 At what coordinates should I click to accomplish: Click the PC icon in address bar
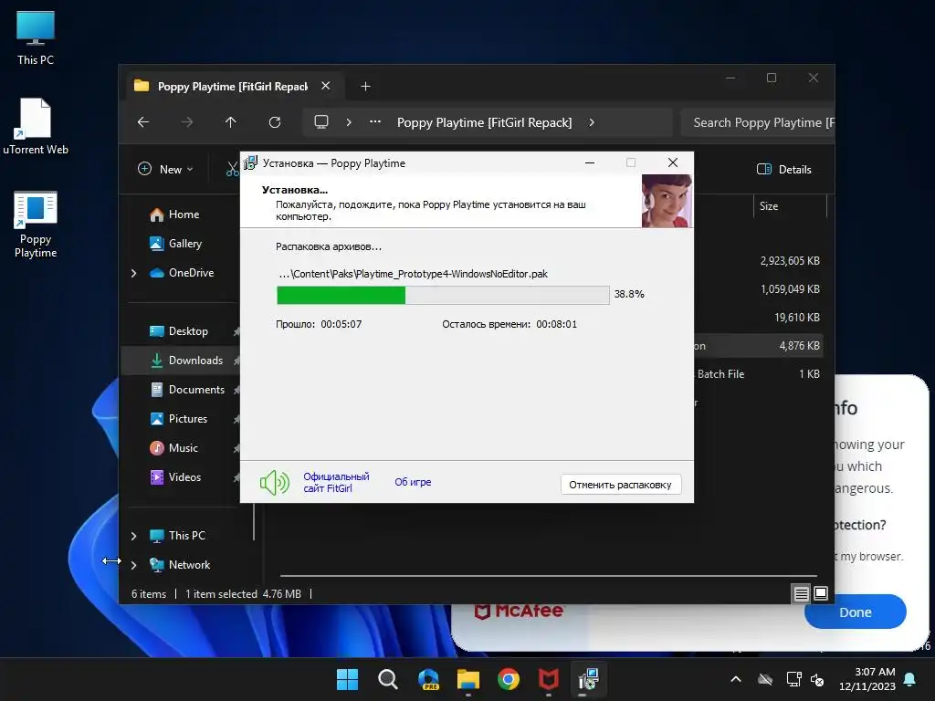coord(321,122)
